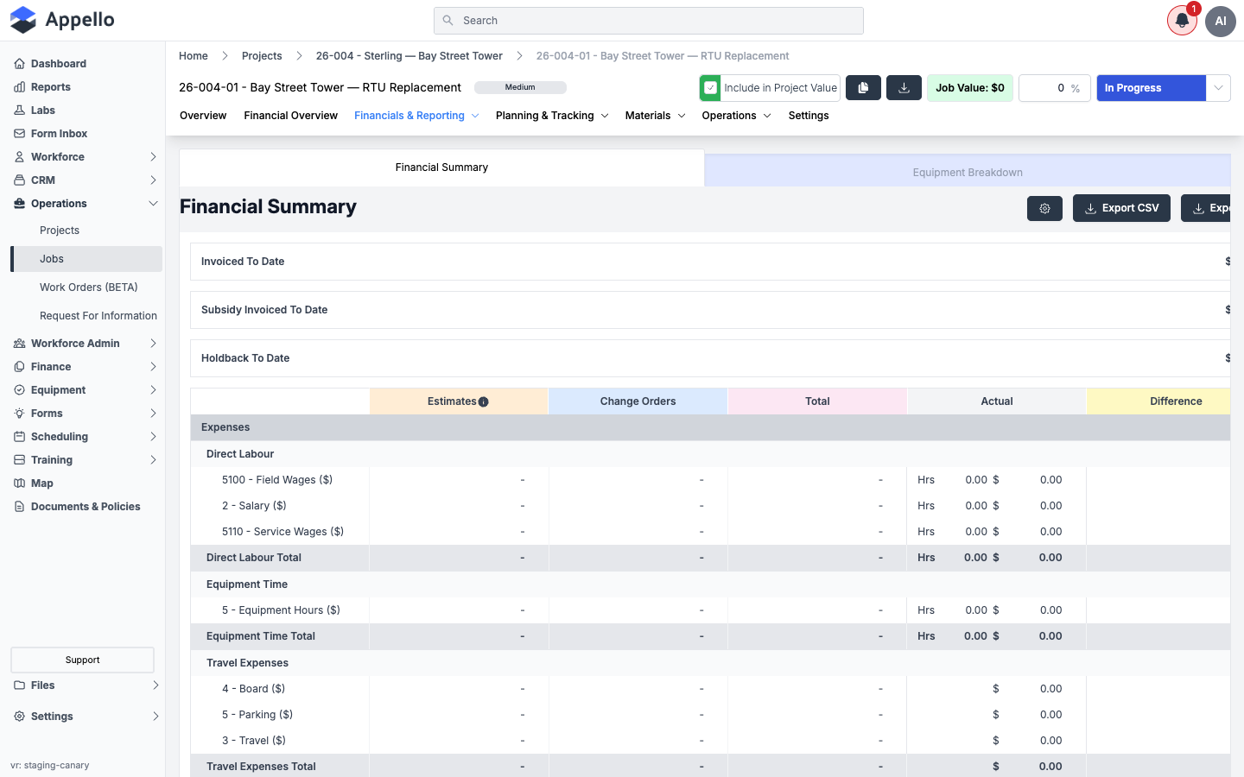This screenshot has width=1244, height=777.
Task: Go to Labs in the sidebar
Action: (42, 111)
